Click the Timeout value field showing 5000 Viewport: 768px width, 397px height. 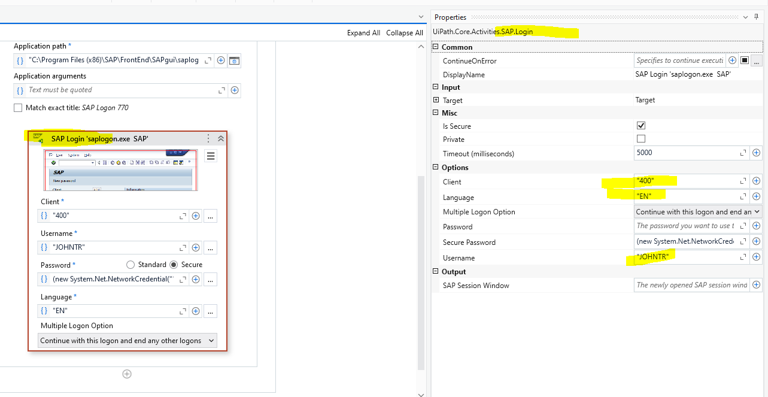pos(686,153)
